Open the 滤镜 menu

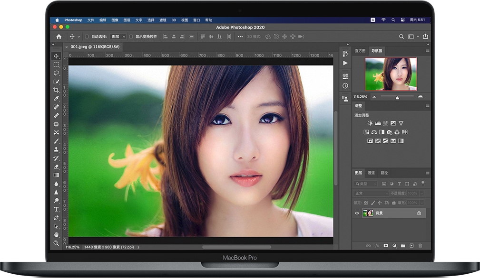(x=162, y=20)
